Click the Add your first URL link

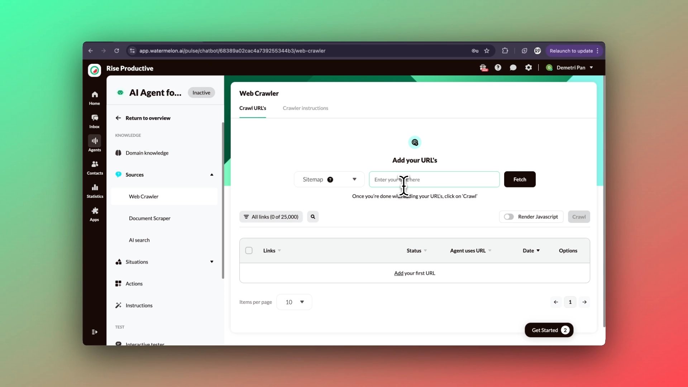click(398, 273)
